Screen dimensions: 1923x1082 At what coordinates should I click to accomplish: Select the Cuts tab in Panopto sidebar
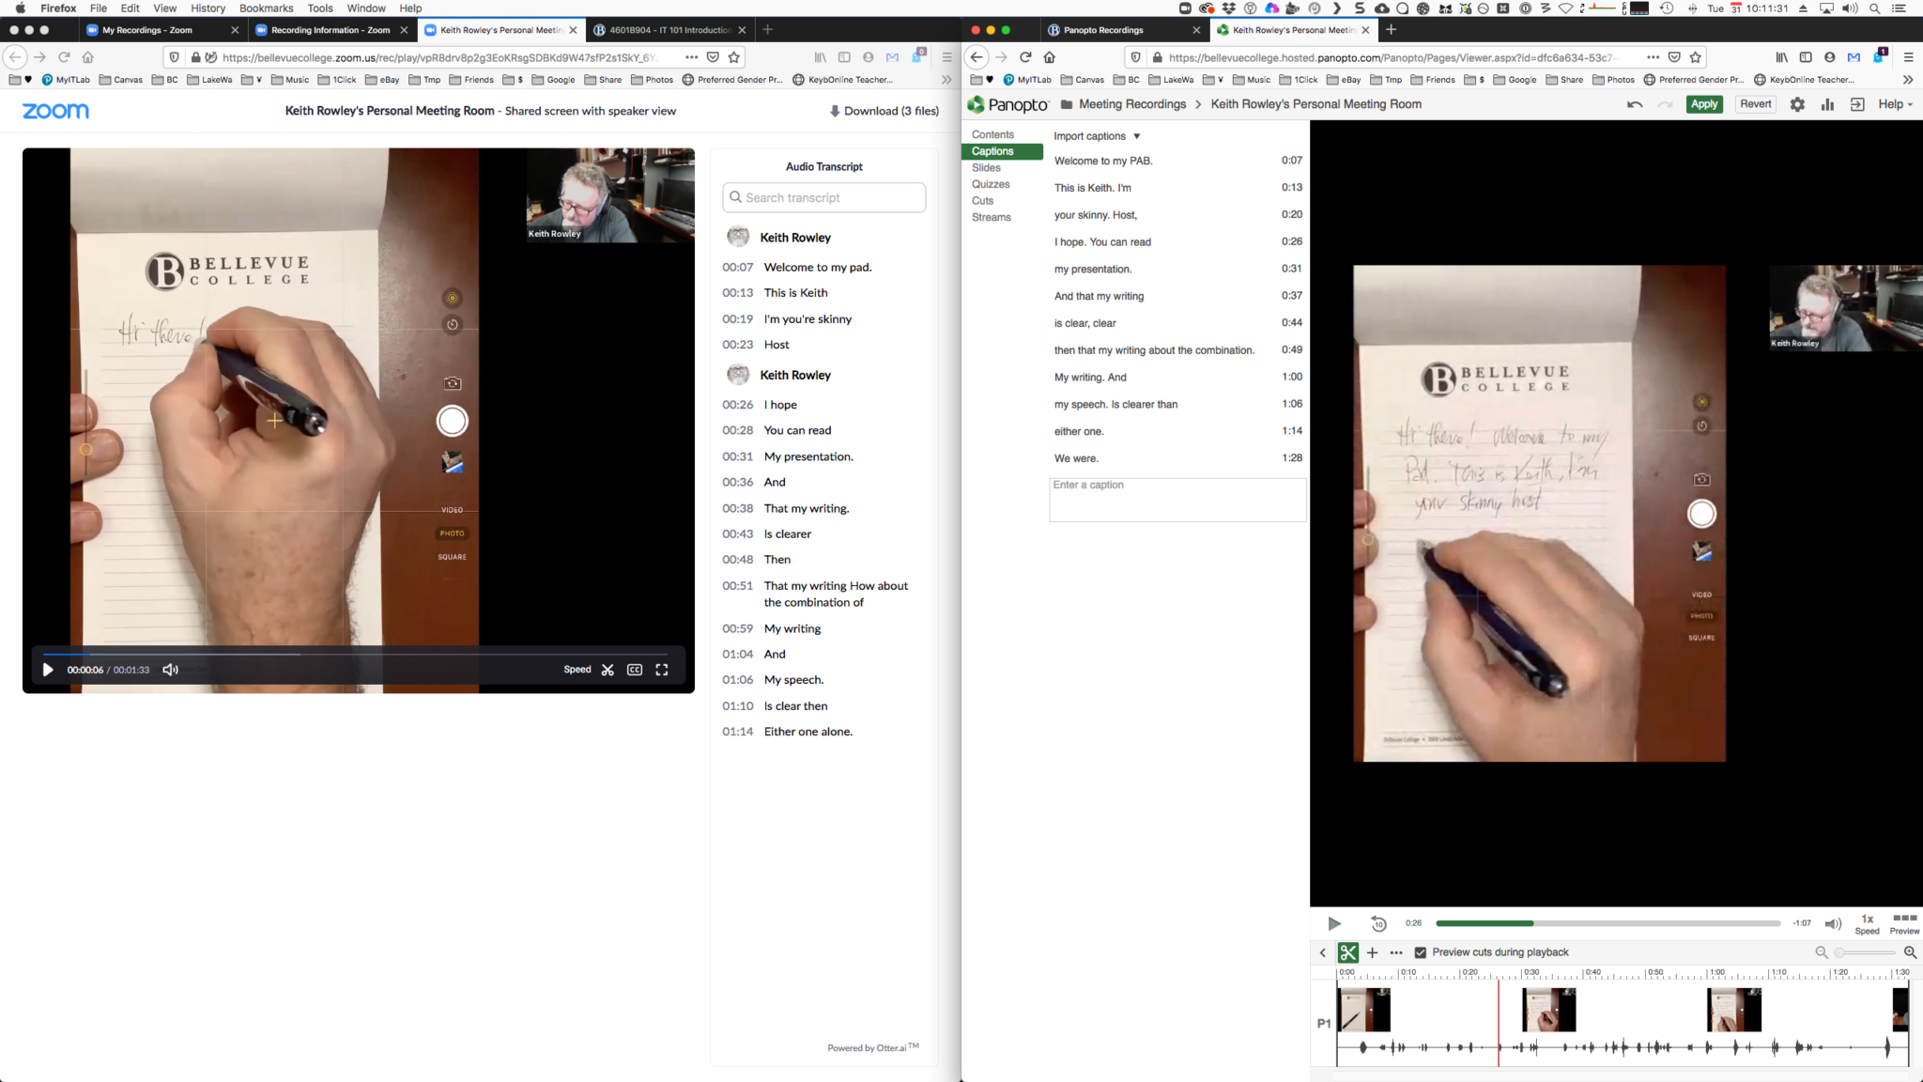click(982, 201)
